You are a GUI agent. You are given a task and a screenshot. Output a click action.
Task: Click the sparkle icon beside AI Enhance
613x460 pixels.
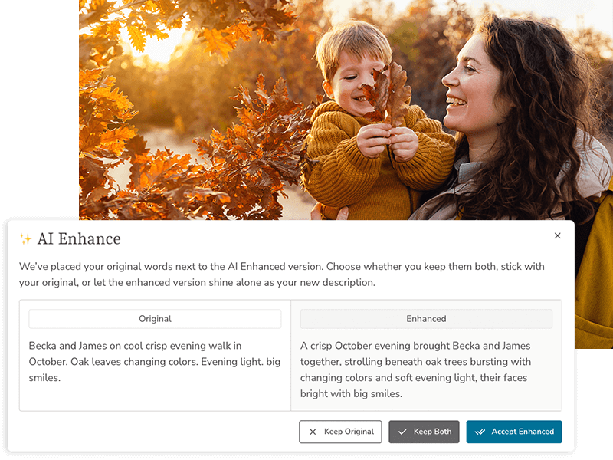pyautogui.click(x=26, y=238)
